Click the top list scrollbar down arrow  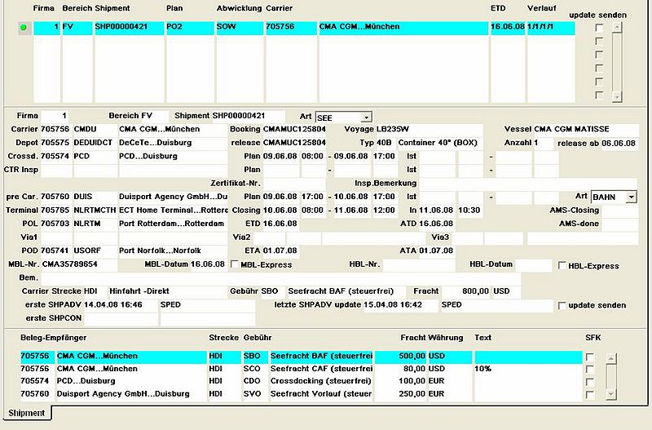coord(617,96)
